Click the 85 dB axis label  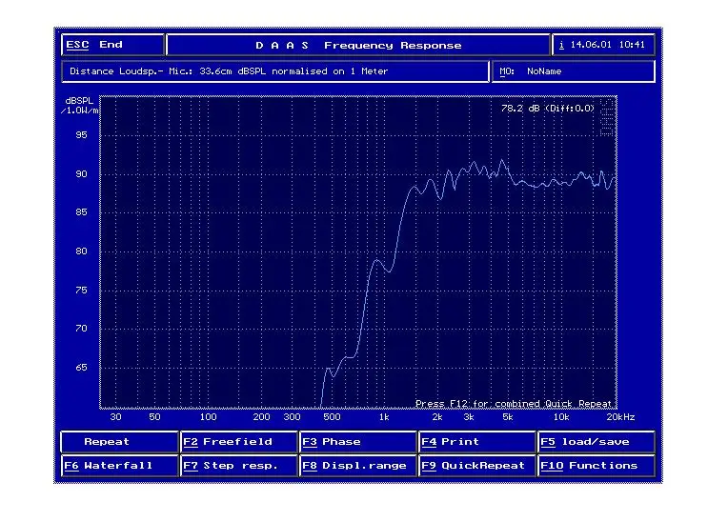81,212
